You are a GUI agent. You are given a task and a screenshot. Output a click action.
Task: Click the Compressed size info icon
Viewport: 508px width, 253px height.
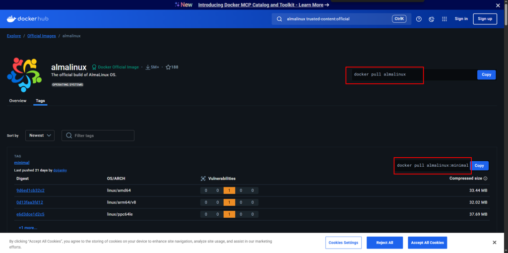485,179
